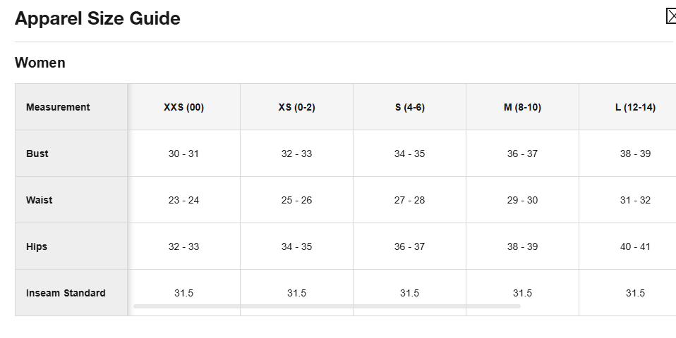This screenshot has width=676, height=338.
Task: Select the 29 - 30 waist measurement cell
Action: click(522, 200)
